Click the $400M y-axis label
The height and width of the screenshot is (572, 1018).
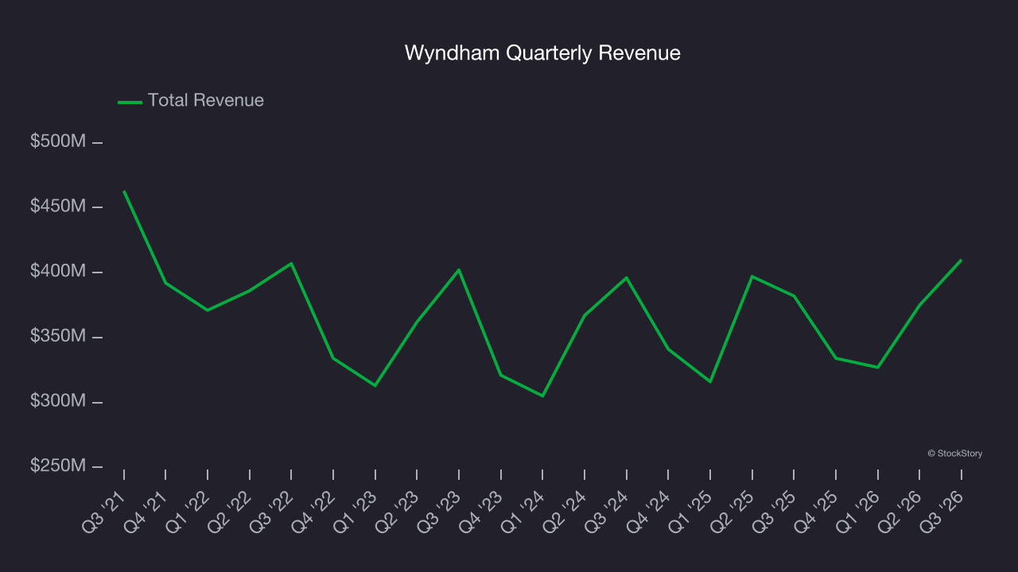(58, 272)
